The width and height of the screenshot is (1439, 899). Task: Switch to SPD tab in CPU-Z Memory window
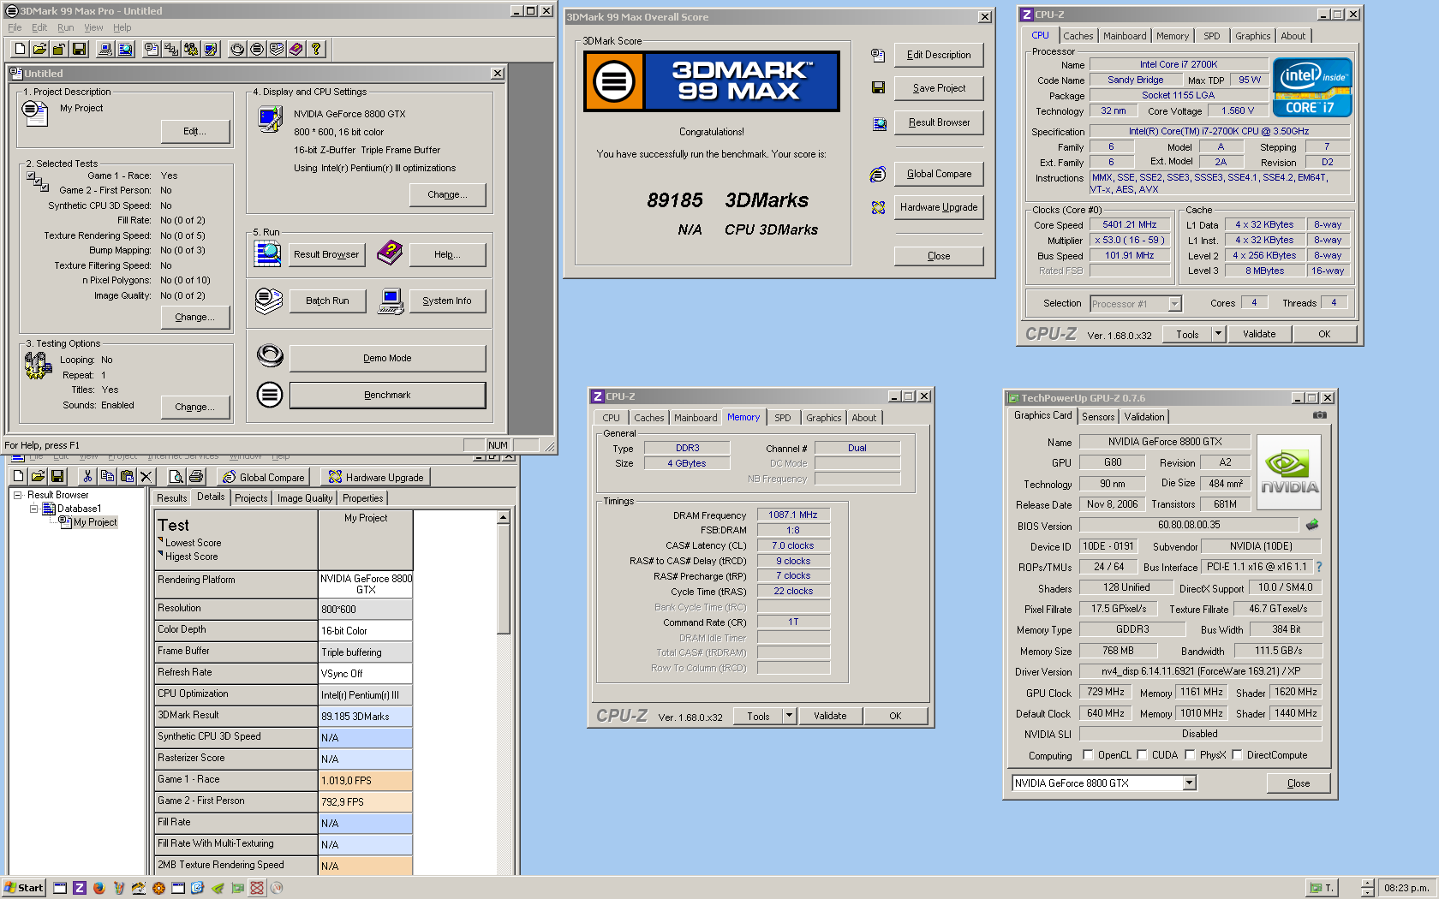783,418
